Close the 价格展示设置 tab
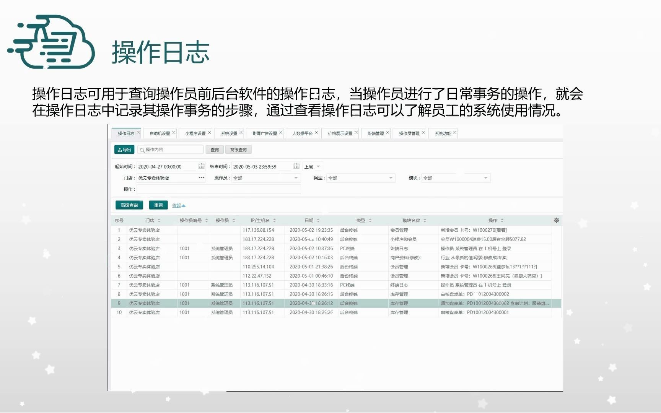This screenshot has height=413, width=661. [x=356, y=133]
